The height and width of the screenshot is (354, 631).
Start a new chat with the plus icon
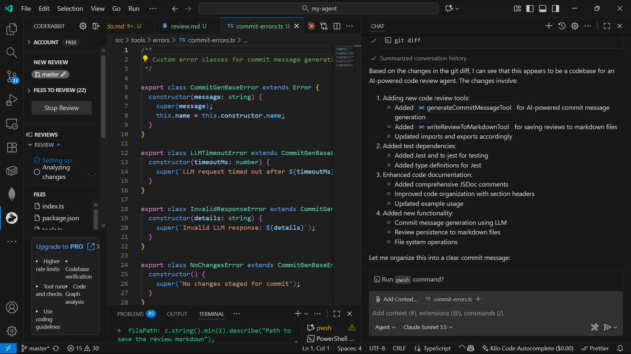548,25
